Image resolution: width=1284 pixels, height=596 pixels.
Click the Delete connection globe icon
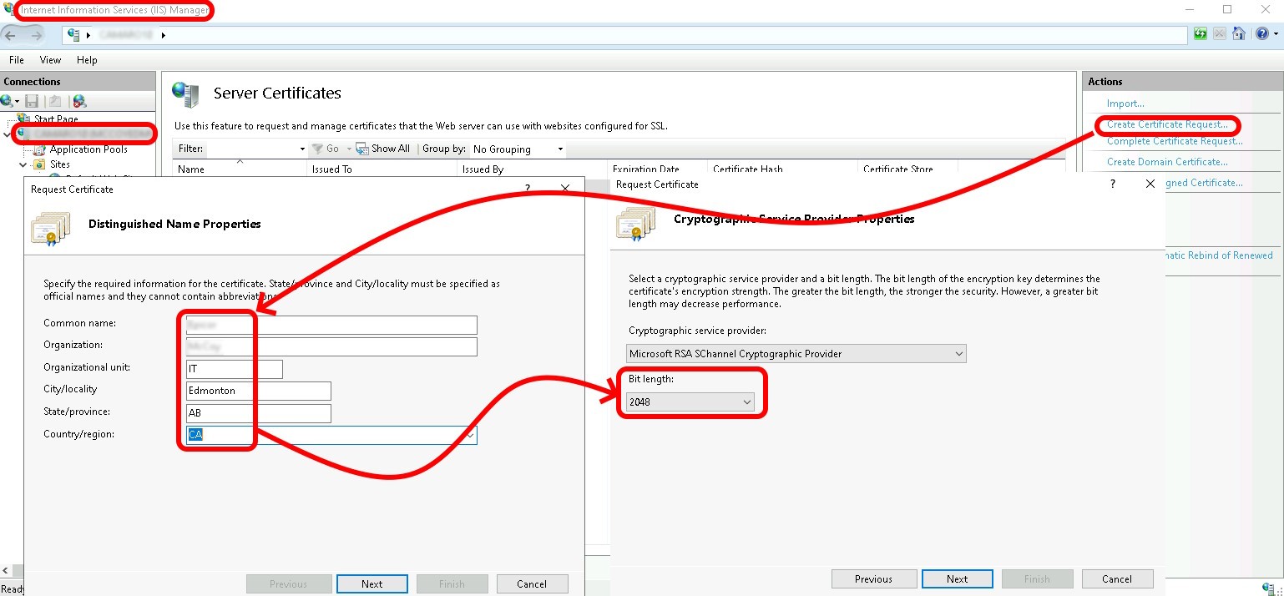pos(78,100)
